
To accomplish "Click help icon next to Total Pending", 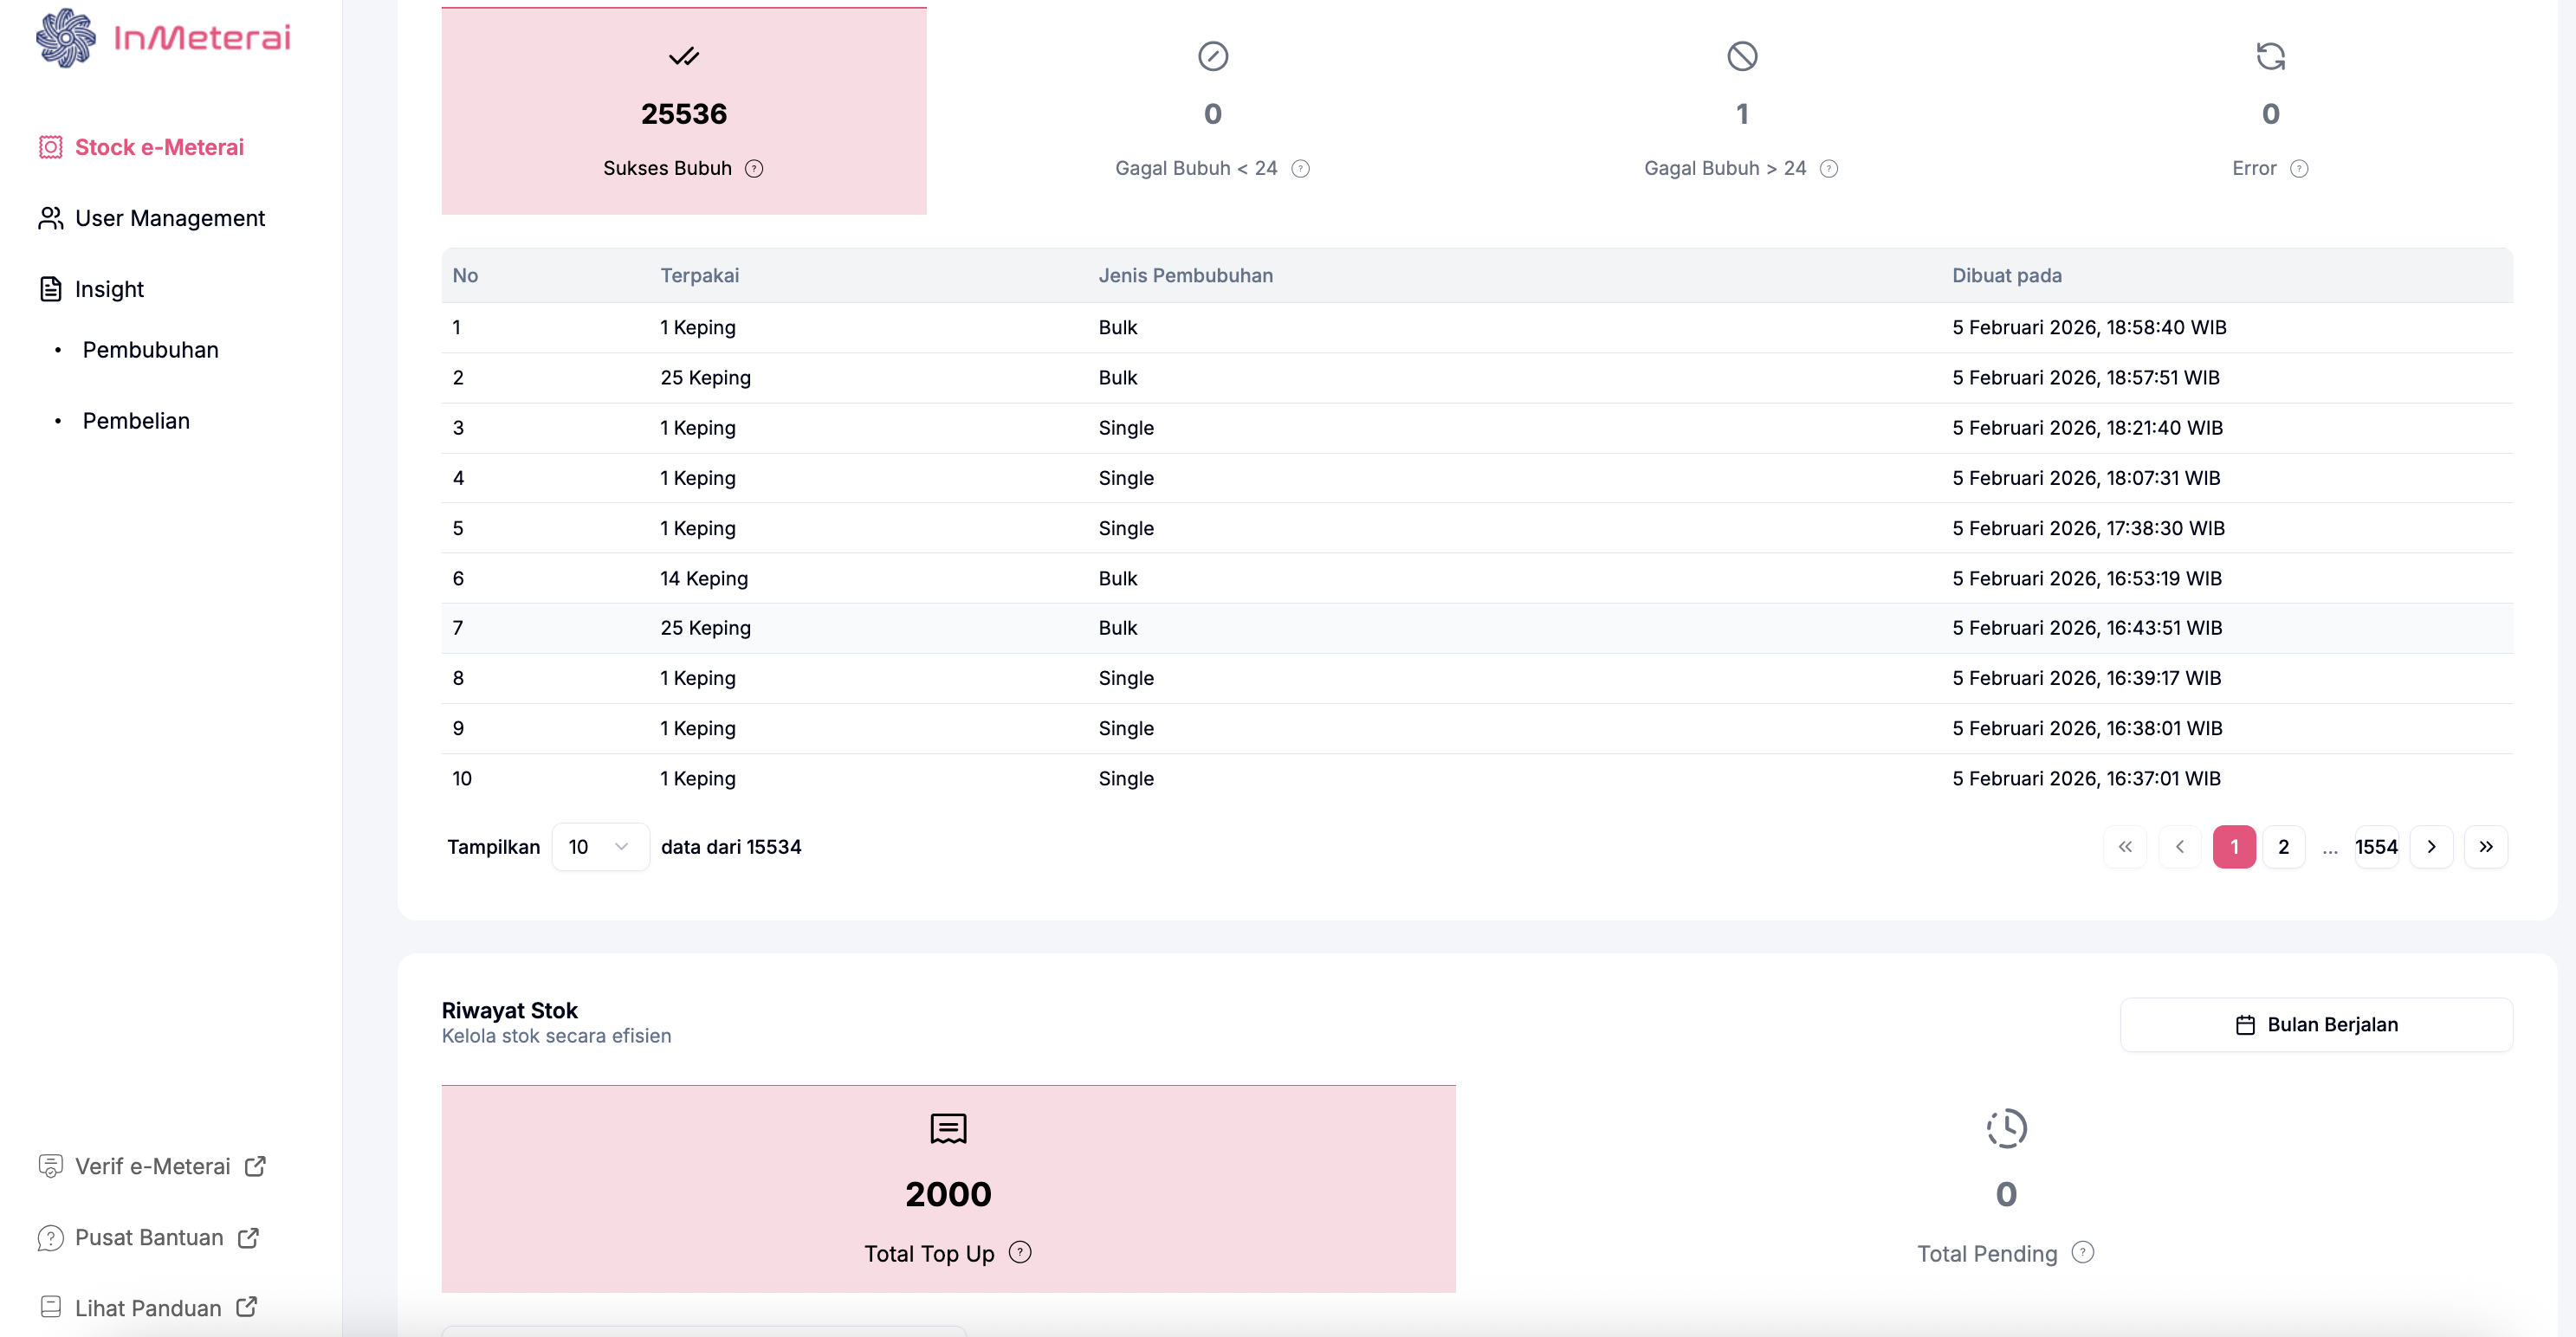I will (x=2082, y=1252).
